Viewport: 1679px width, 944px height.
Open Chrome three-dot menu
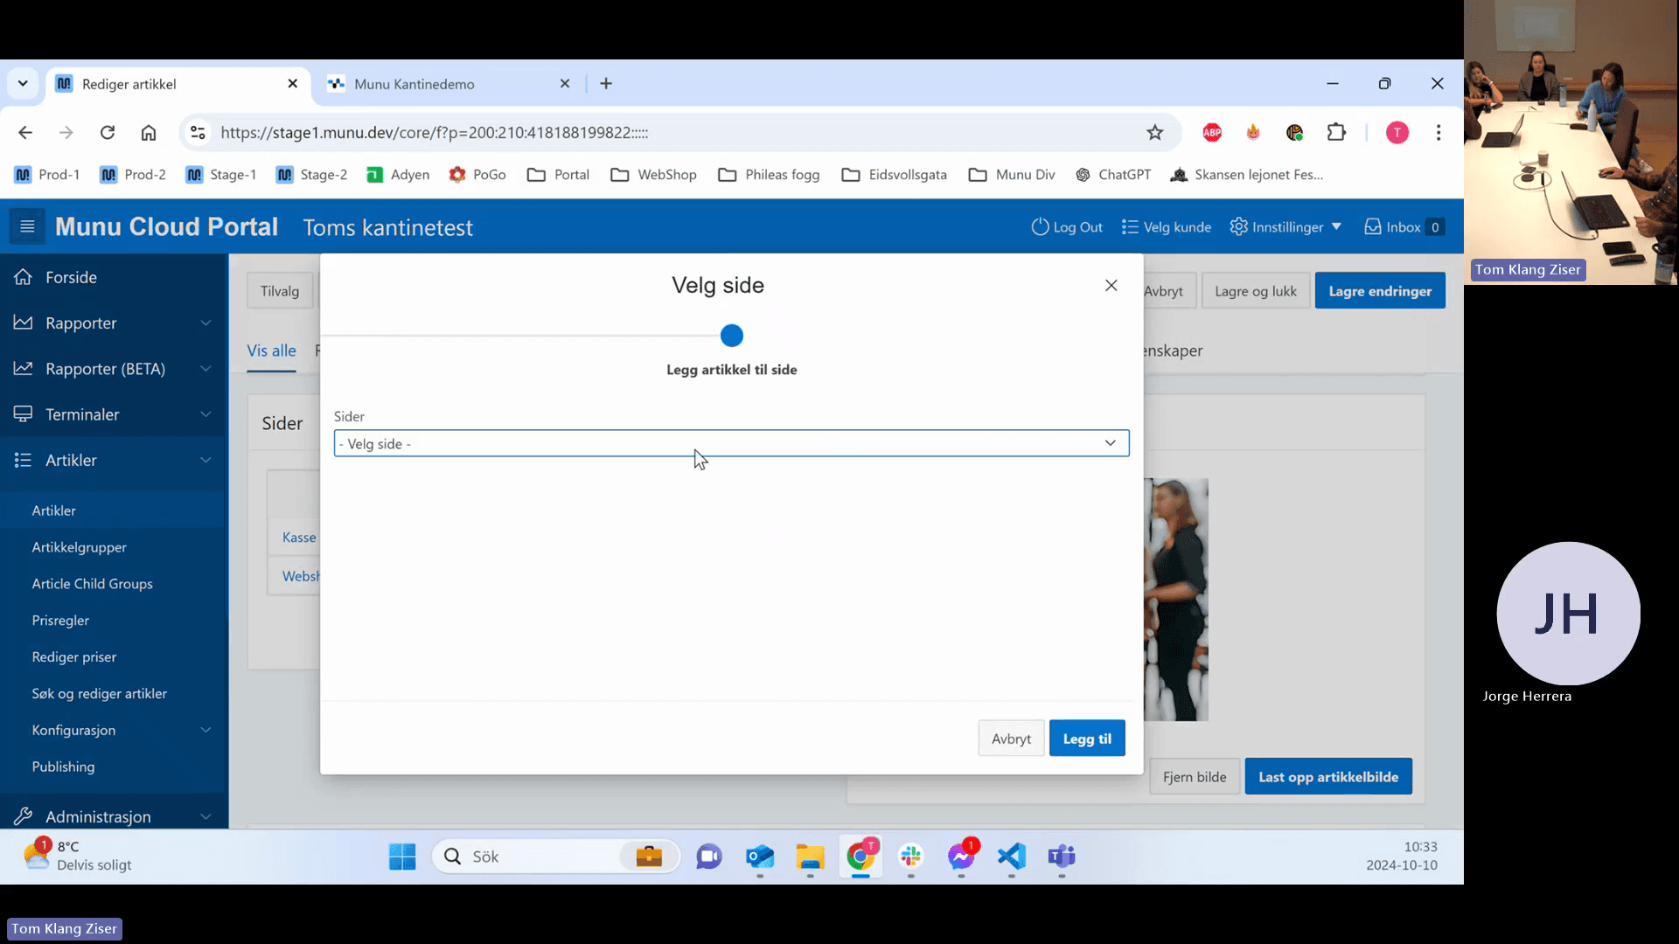1439,133
